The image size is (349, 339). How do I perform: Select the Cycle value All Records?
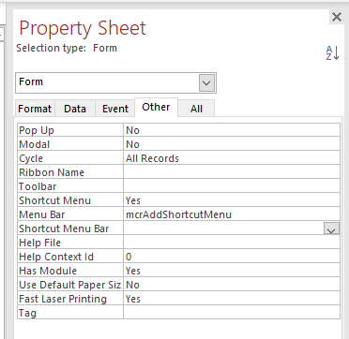[x=232, y=158]
